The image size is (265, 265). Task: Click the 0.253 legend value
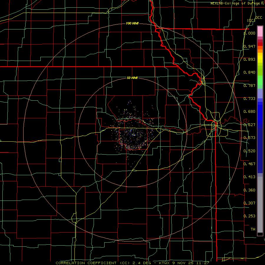pyautogui.click(x=249, y=216)
